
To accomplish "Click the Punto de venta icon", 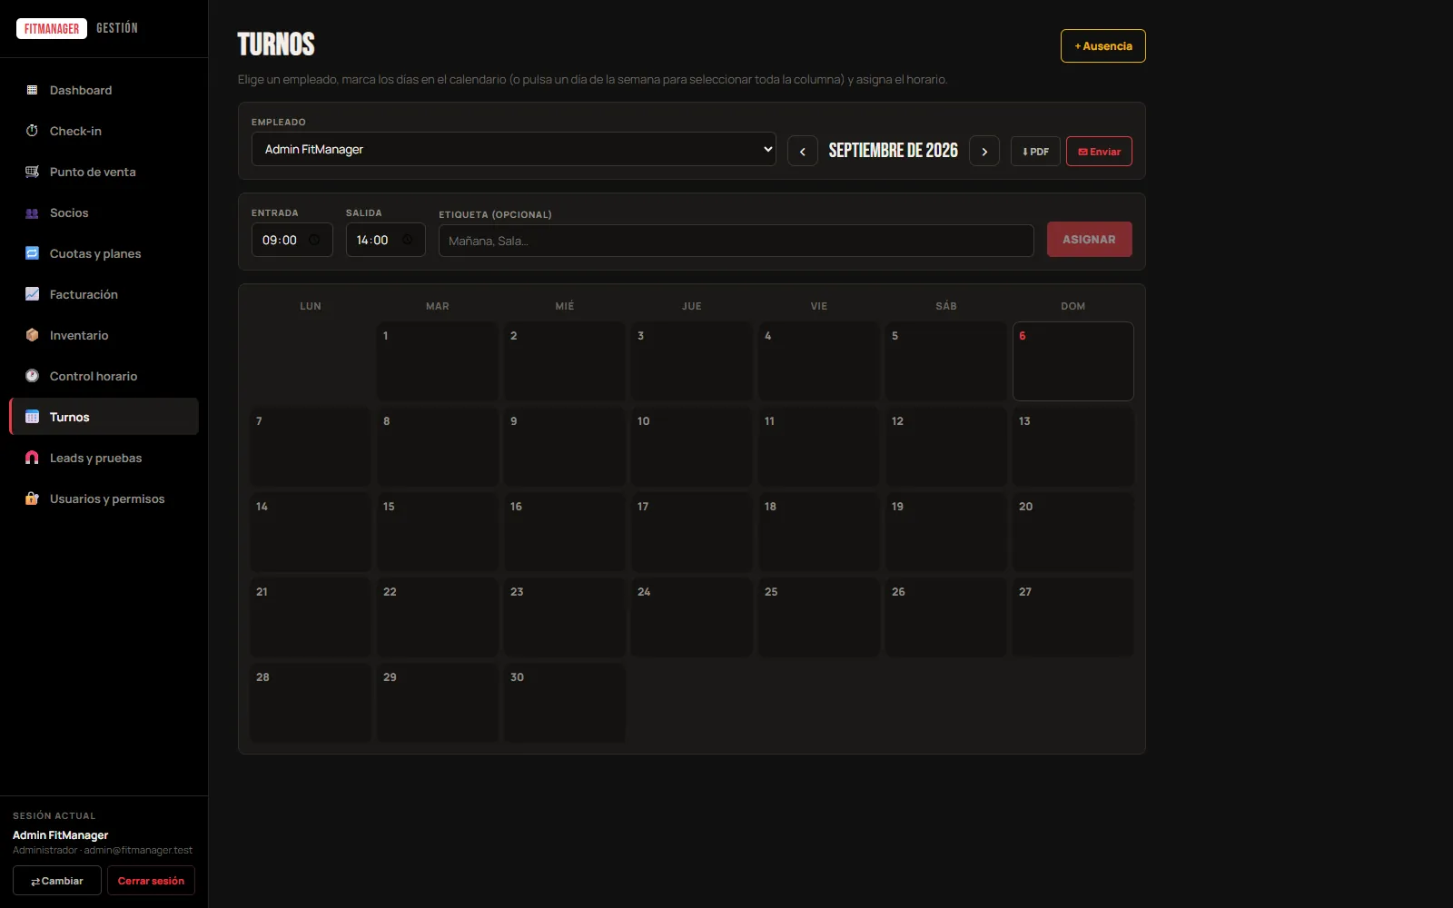I will pyautogui.click(x=32, y=172).
